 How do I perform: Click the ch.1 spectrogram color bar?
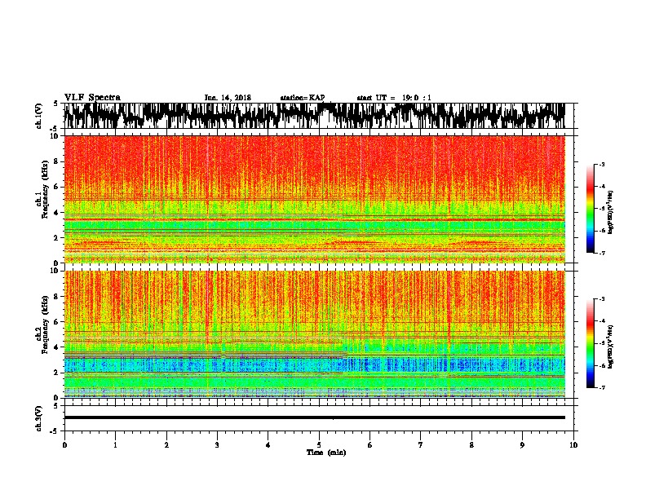(590, 209)
